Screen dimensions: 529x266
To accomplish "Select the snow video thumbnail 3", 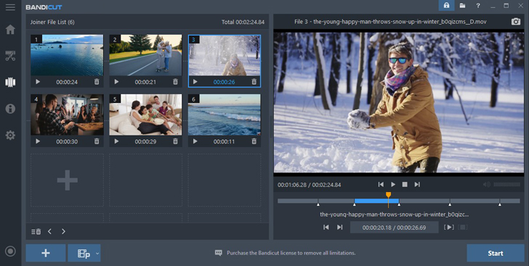I will (225, 55).
